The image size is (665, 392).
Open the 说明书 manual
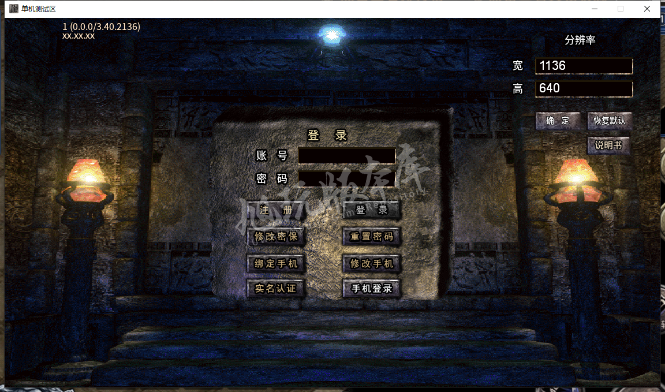tap(608, 145)
